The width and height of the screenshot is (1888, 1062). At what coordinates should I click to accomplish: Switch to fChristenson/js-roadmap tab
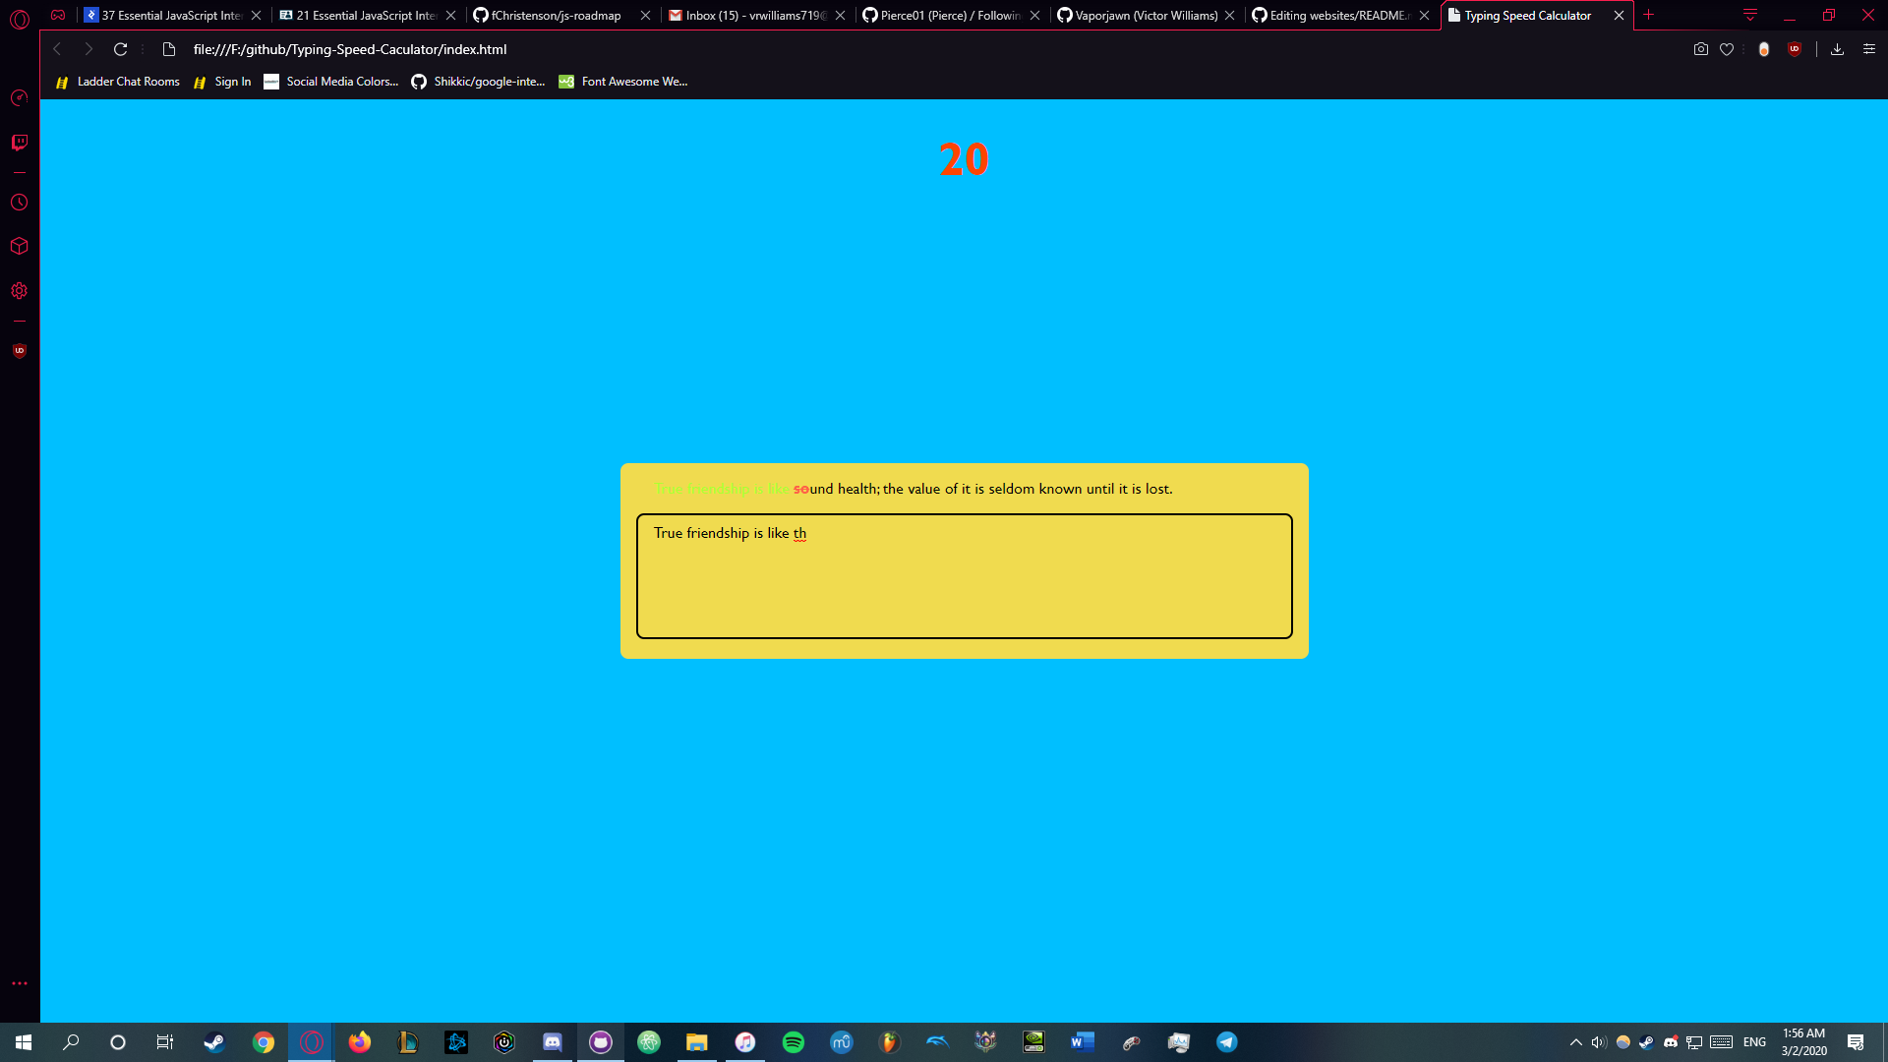click(x=556, y=16)
